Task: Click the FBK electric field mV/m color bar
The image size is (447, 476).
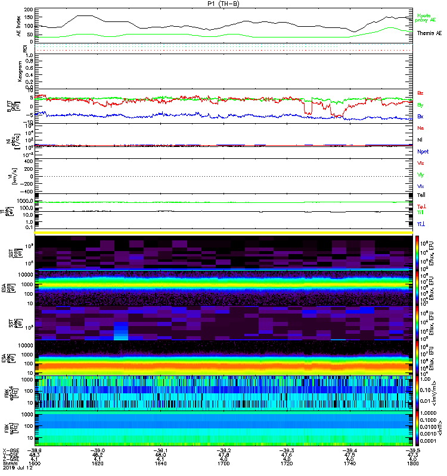Action: tap(417, 393)
